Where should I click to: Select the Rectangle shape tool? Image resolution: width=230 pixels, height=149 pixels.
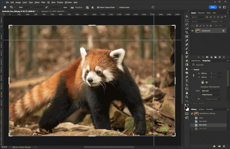(187, 89)
